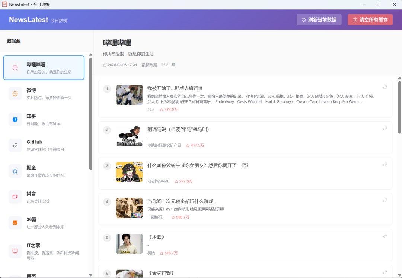Click the thumbnail of 朗诵马说 item

coord(129,136)
